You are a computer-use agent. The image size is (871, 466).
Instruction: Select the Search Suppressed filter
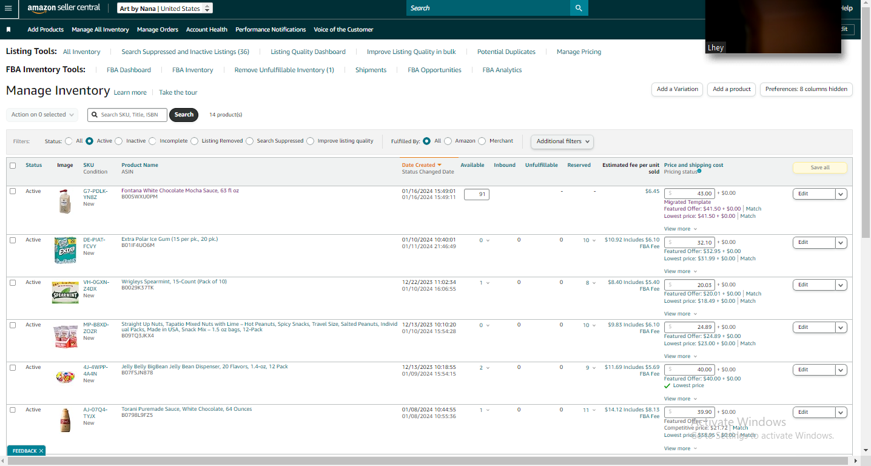click(x=249, y=141)
